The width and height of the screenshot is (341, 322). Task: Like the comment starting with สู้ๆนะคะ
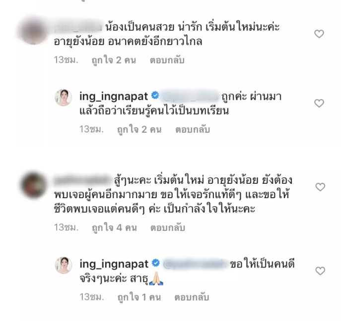320,187
